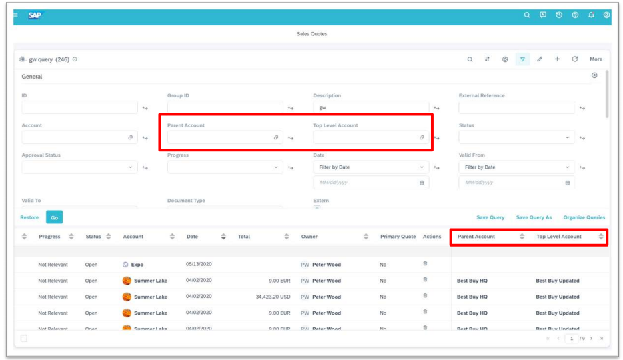Image resolution: width=623 pixels, height=360 pixels.
Task: Sort by Owner column arrows
Action: tap(366, 237)
